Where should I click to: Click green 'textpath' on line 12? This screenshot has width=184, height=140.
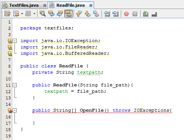[x=56, y=92]
